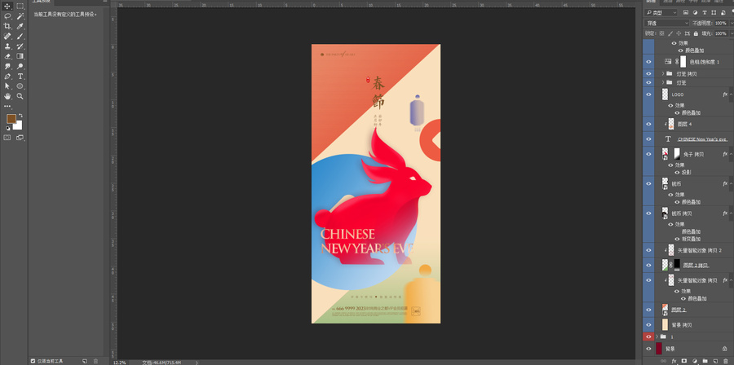Select the History Brush tool
This screenshot has width=734, height=365.
click(20, 46)
